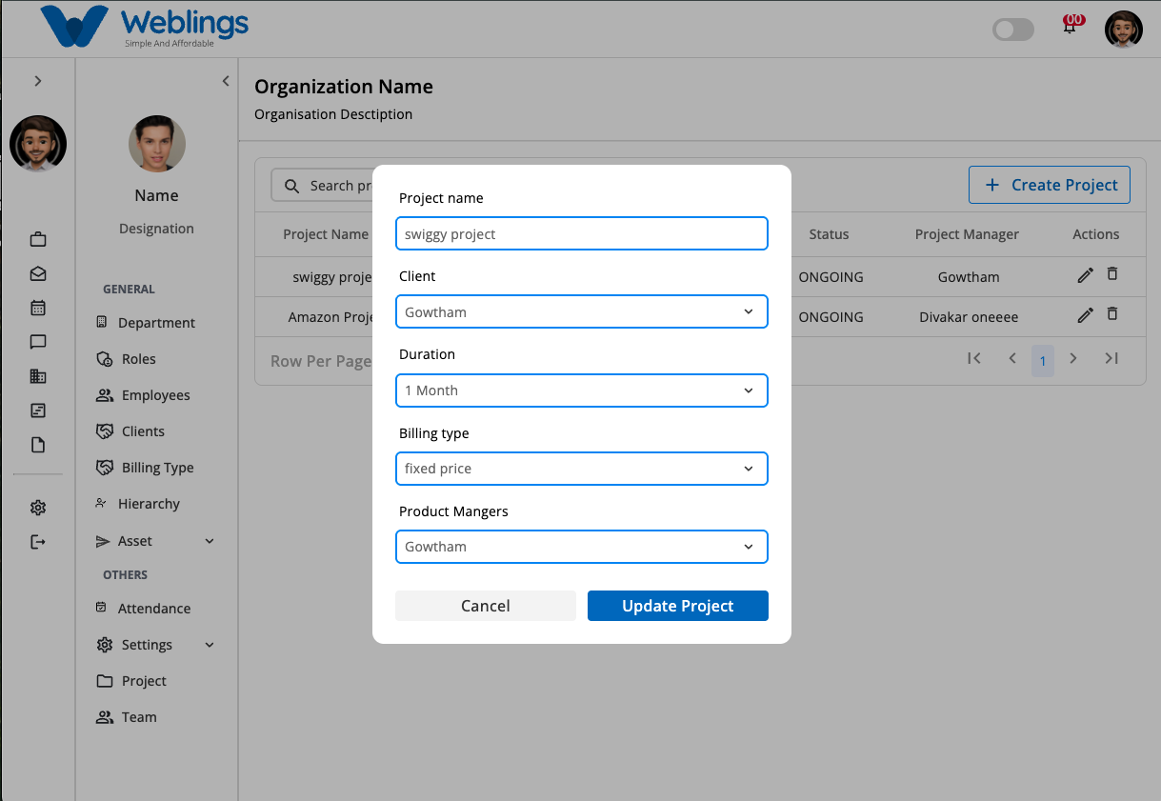1161x801 pixels.
Task: Edit the swiggy project row with pencil icon
Action: point(1085,276)
